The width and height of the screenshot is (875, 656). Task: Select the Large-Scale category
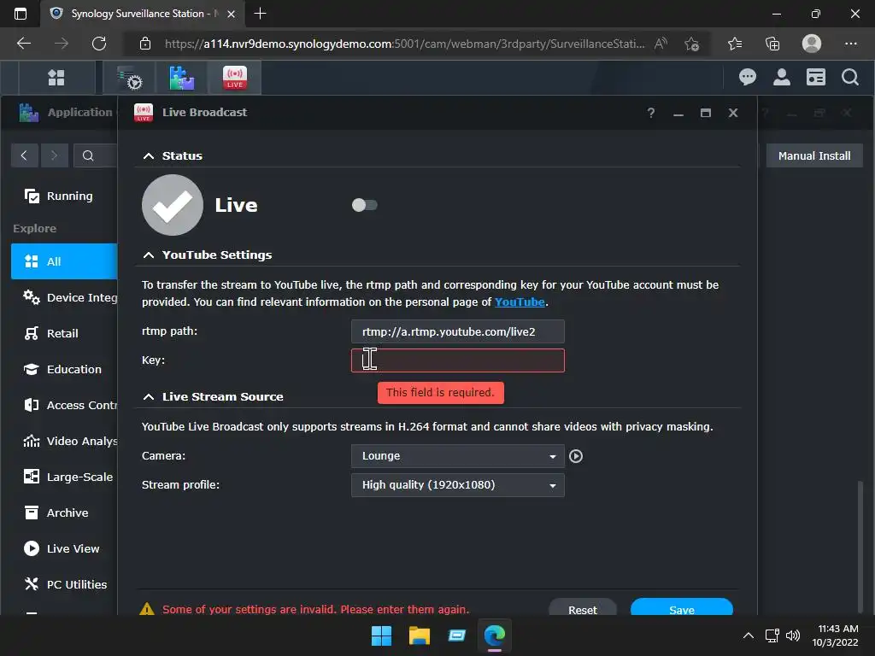pos(64,477)
